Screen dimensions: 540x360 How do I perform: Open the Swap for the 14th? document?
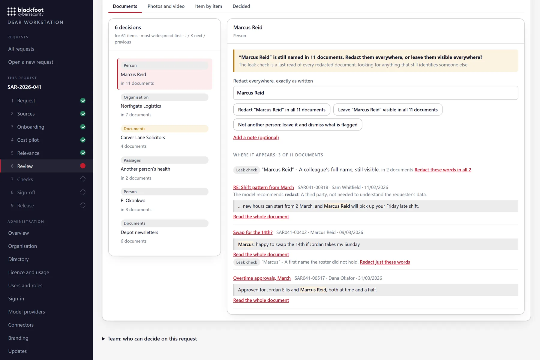[x=253, y=232]
